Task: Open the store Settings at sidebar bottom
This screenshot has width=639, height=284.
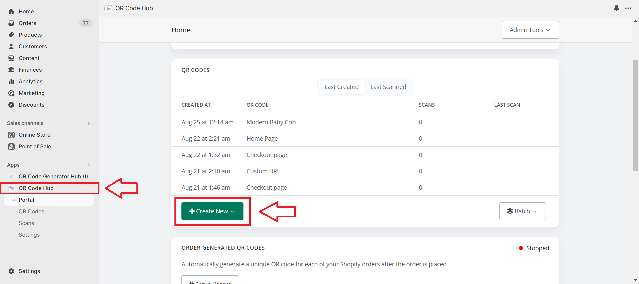Action: pos(29,271)
